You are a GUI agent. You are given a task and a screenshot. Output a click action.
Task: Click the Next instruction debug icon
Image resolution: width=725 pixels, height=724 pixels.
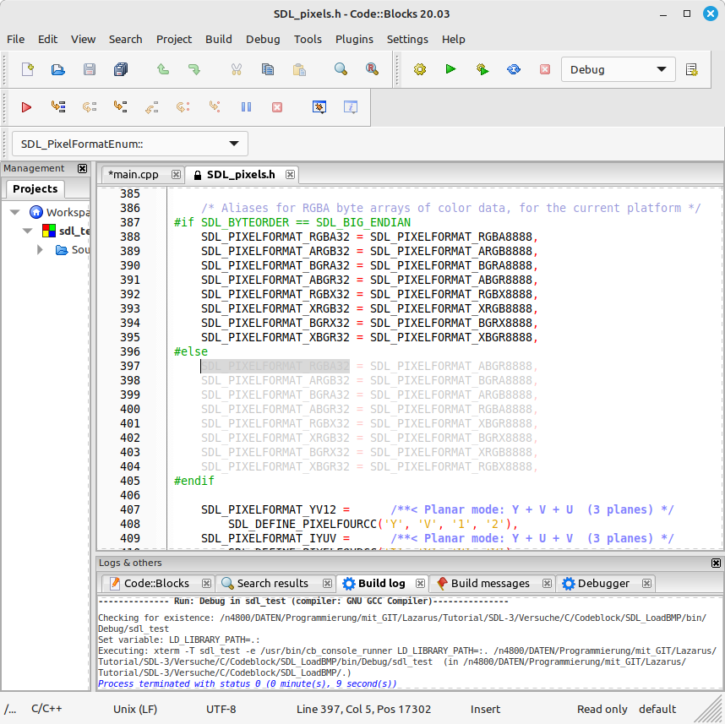click(183, 107)
